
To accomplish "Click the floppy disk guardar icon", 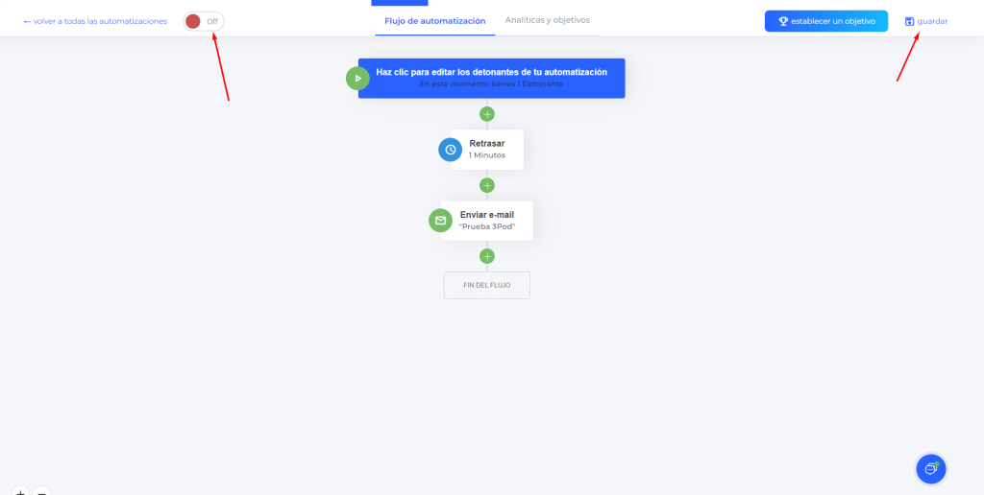I will [909, 21].
